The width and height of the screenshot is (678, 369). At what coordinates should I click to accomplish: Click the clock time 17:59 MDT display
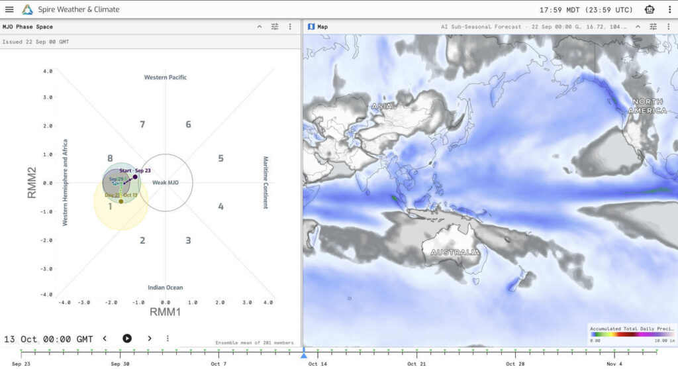click(x=586, y=9)
